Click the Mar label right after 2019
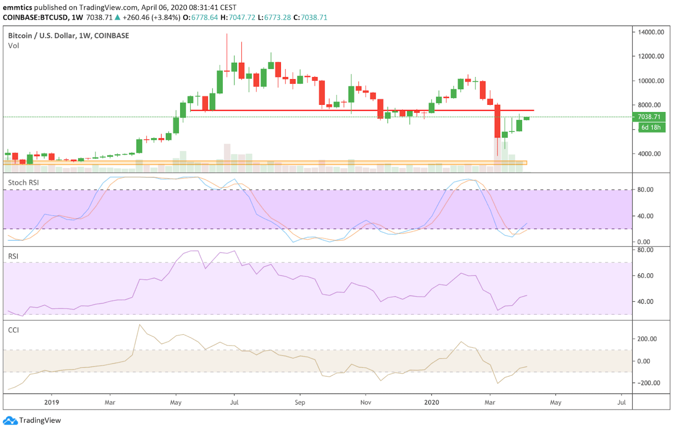The image size is (675, 429). coord(110,402)
